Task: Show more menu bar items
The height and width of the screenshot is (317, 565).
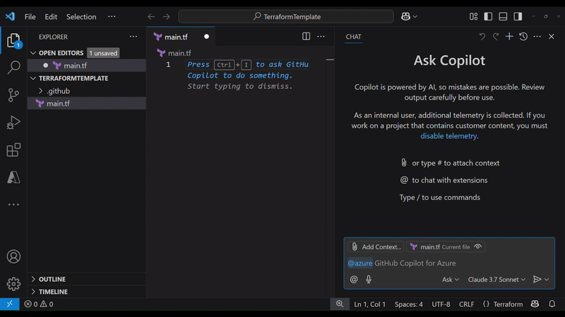Action: pyautogui.click(x=112, y=16)
